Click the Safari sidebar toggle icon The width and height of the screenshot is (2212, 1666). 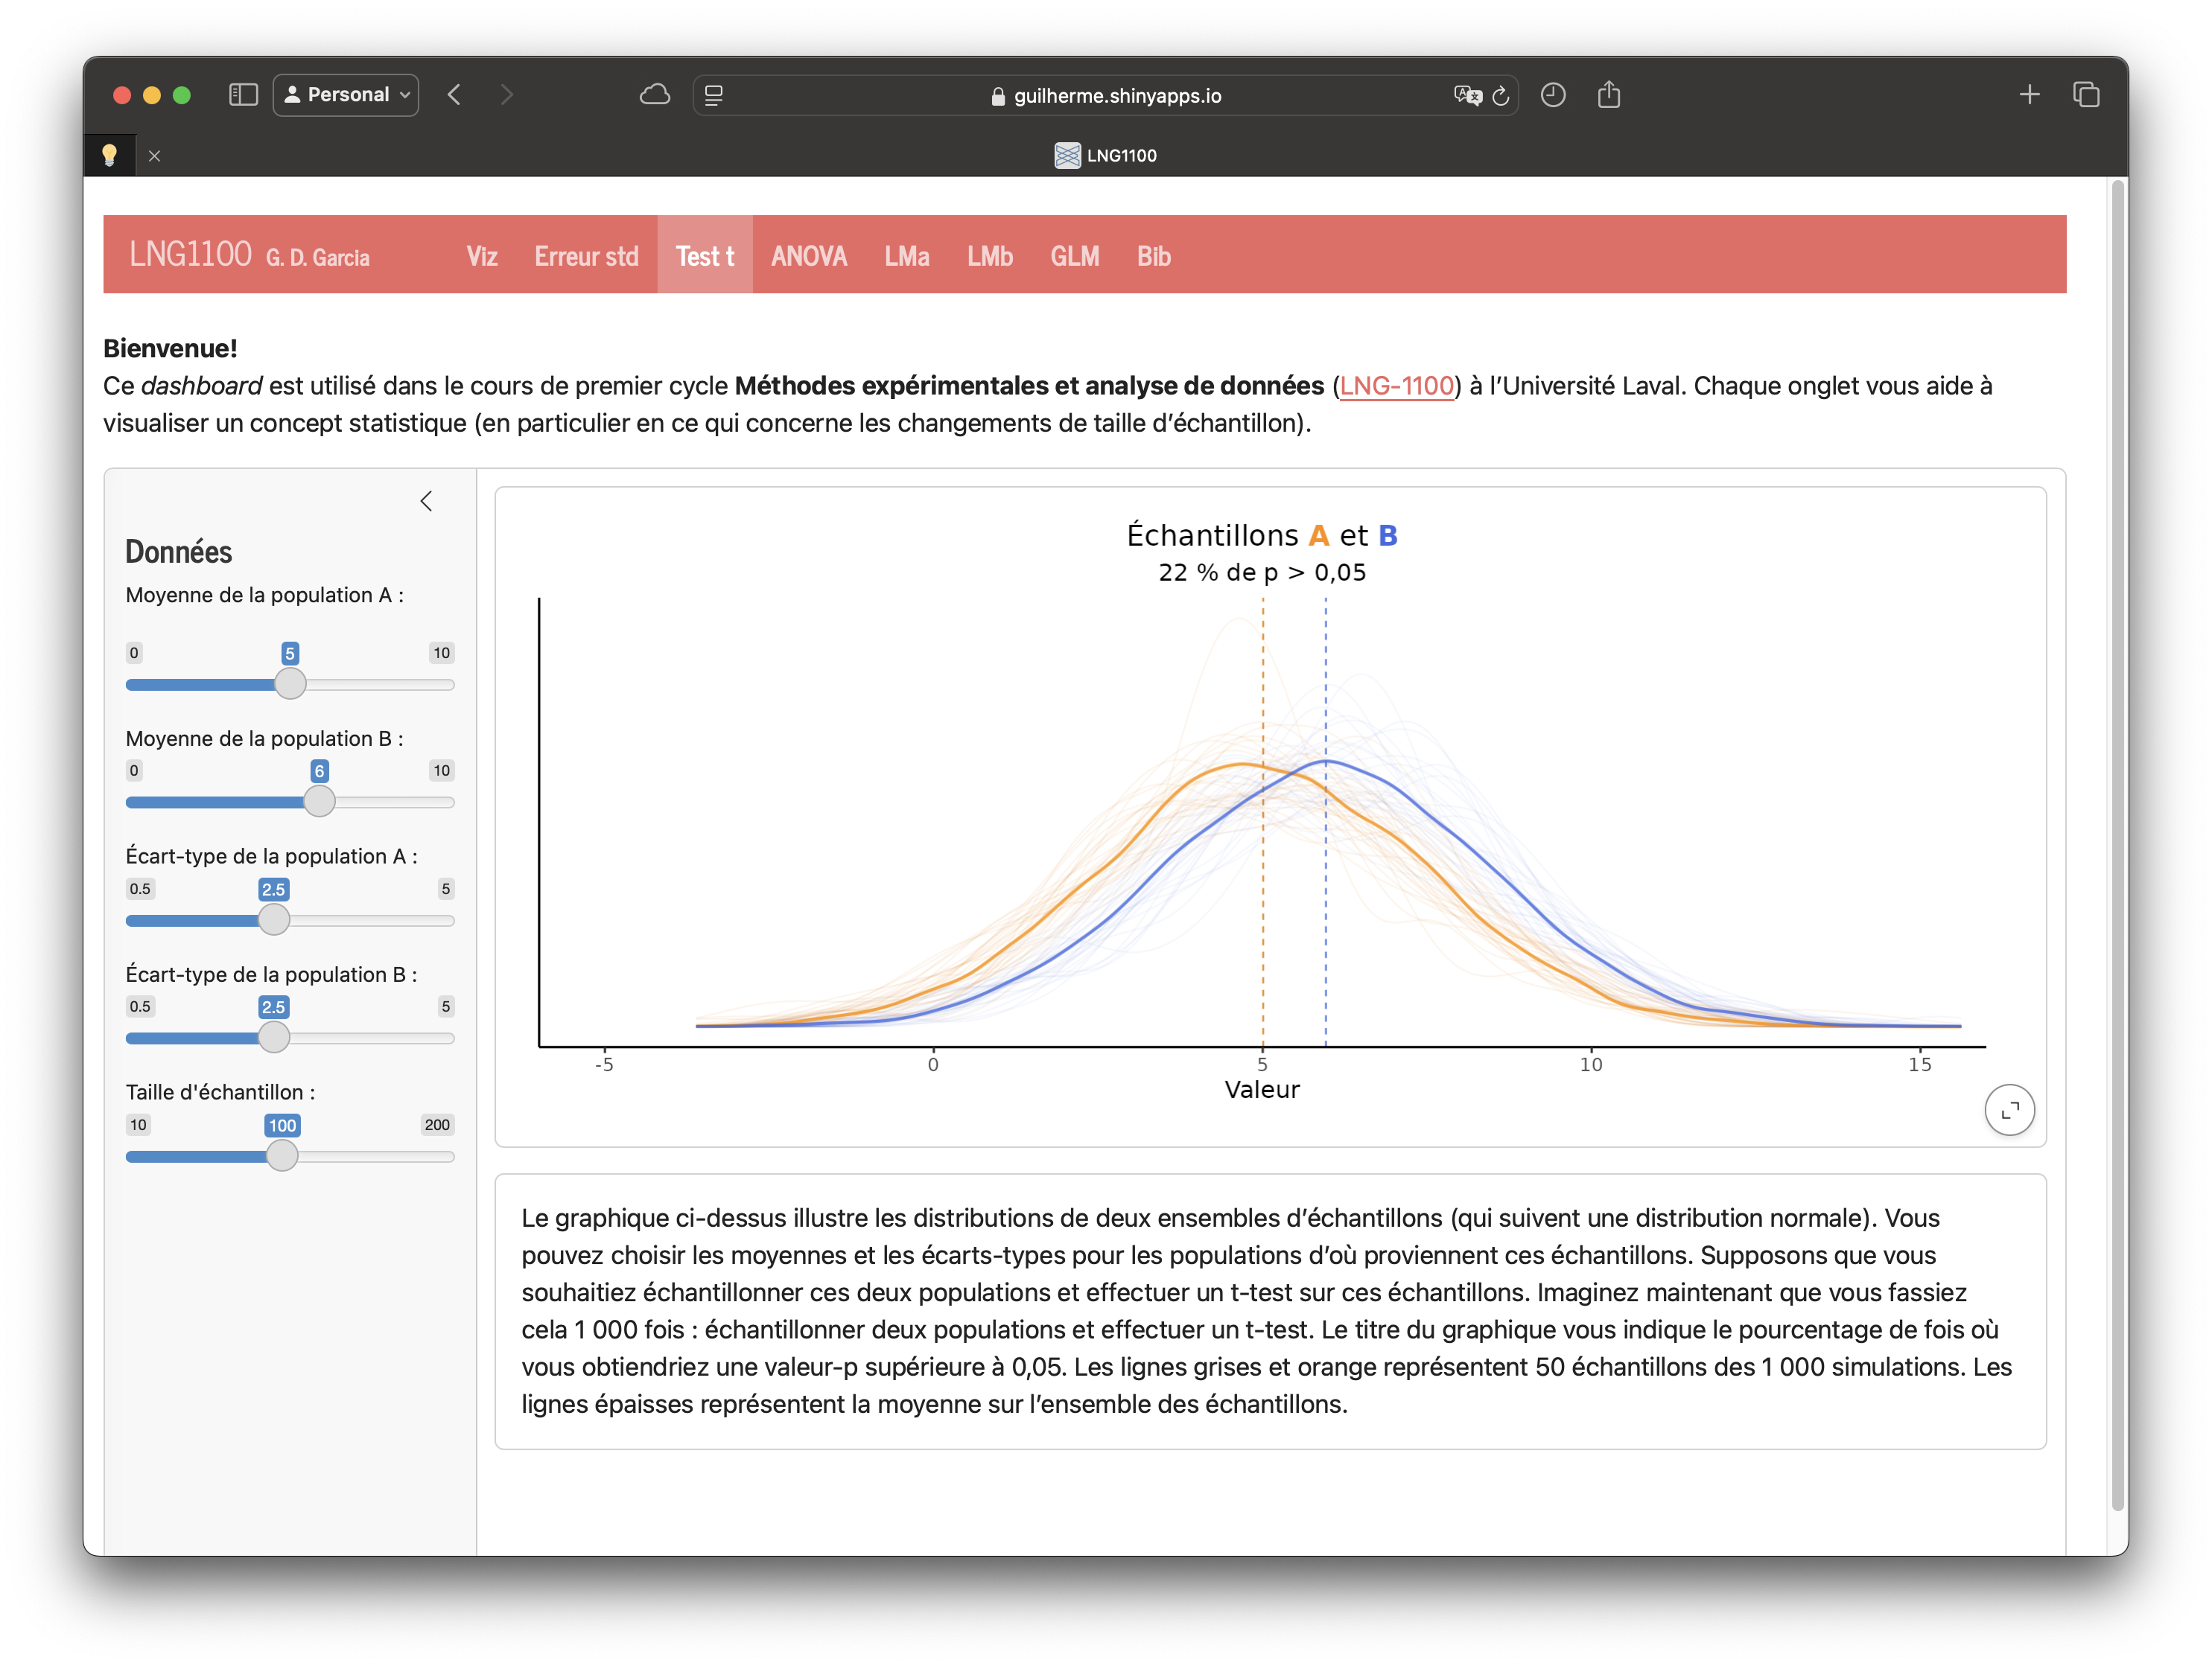[x=243, y=95]
